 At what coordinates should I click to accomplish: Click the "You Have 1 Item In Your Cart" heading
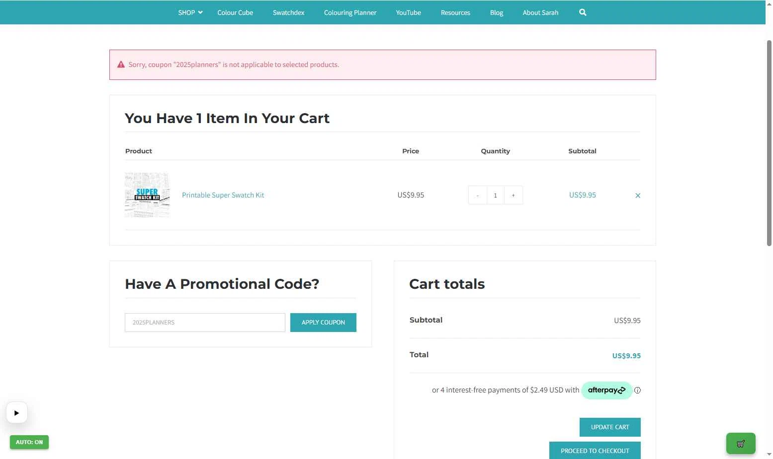click(x=227, y=118)
